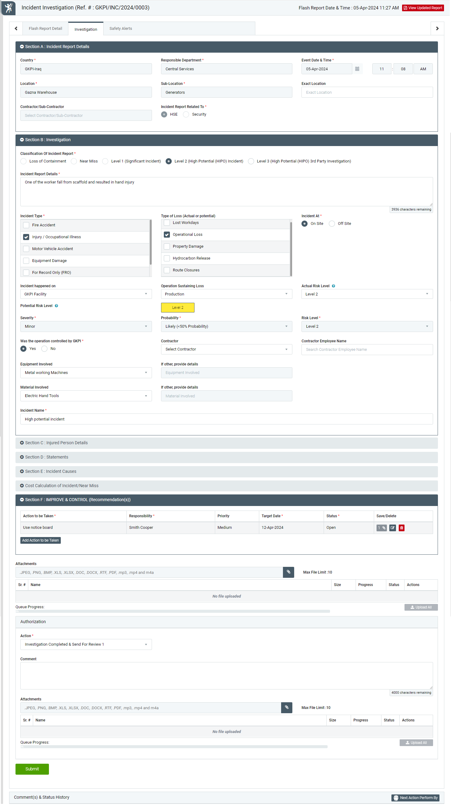The height and width of the screenshot is (806, 451).
Task: Open the Severity dropdown
Action: 86,326
